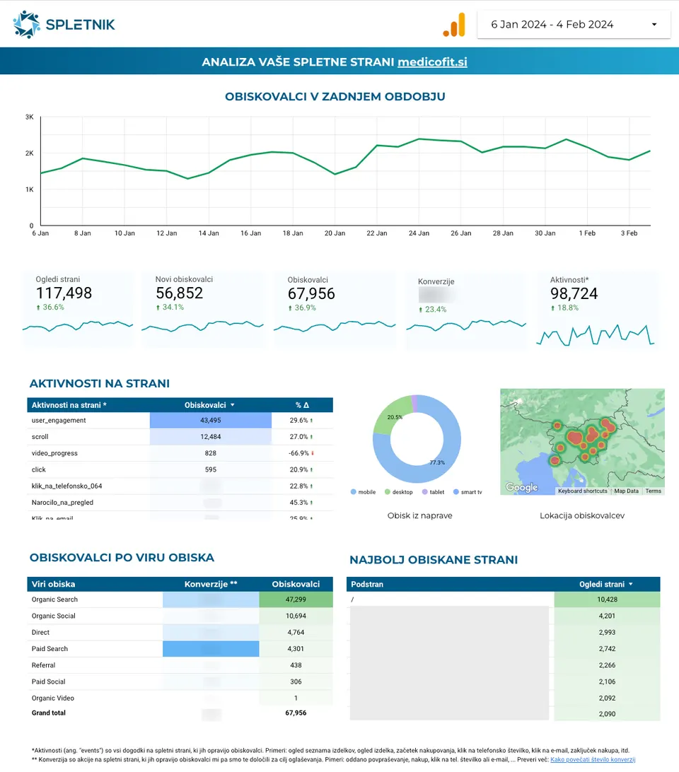Click the Konverzije ** column header
Viewport: 679px width, 772px height.
tap(211, 585)
